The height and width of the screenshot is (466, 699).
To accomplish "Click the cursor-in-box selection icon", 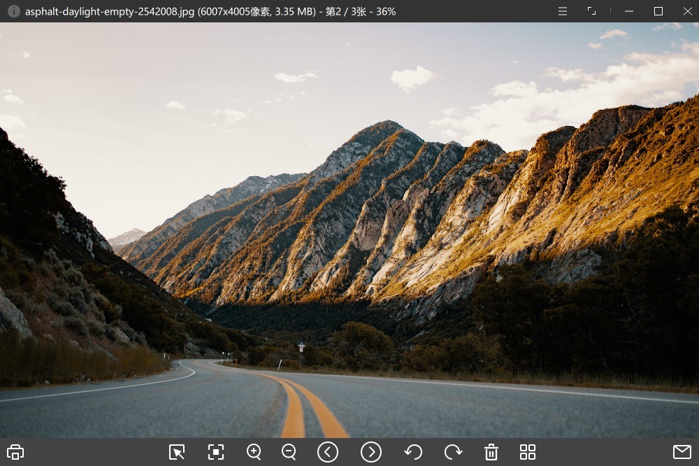I will (x=177, y=452).
